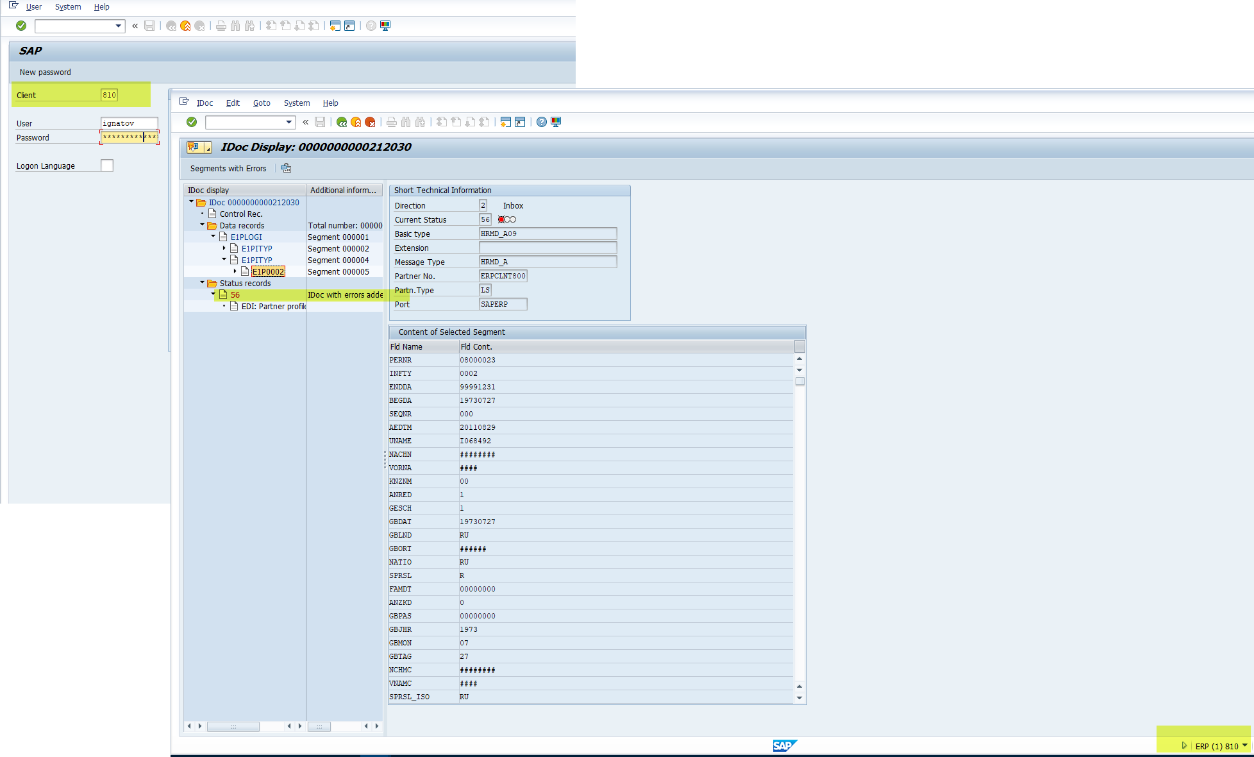
Task: Collapse the Status records folder arrow
Action: pyautogui.click(x=202, y=282)
